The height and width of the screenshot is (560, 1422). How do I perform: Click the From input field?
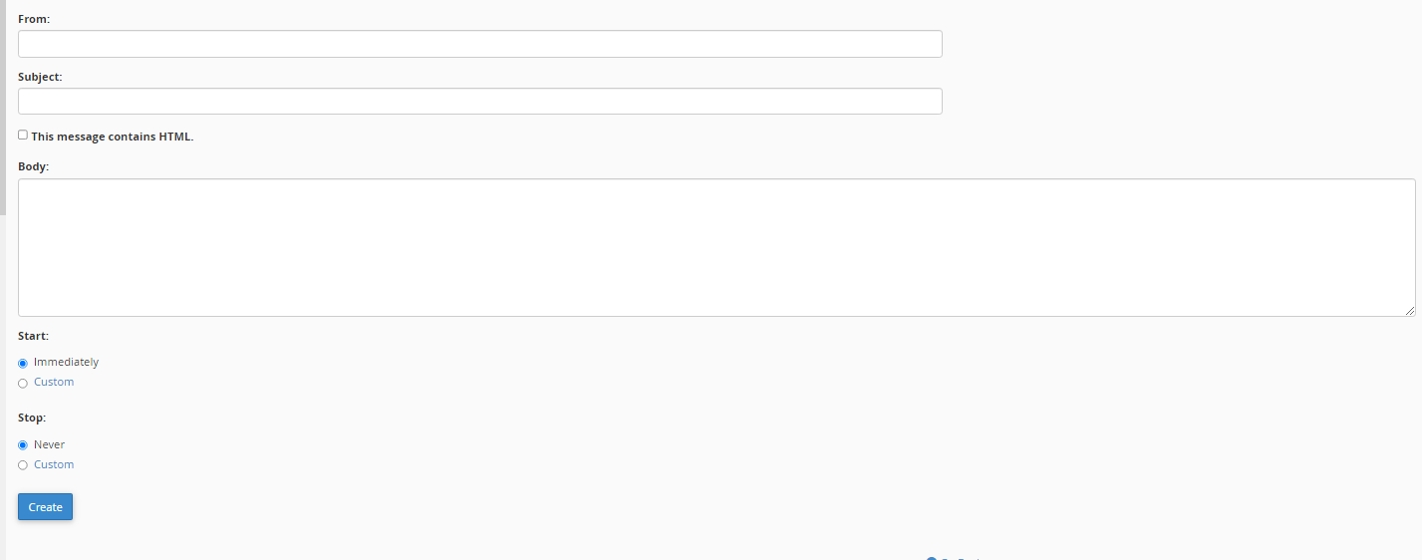pyautogui.click(x=479, y=44)
